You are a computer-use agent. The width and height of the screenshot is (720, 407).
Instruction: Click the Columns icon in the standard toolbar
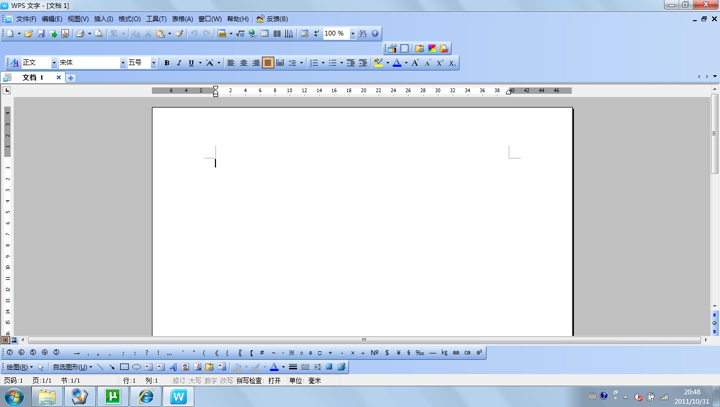[277, 33]
